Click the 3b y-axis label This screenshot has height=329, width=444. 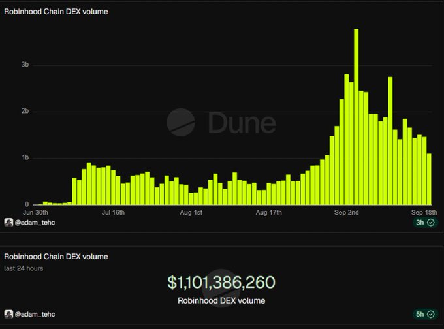coord(25,65)
